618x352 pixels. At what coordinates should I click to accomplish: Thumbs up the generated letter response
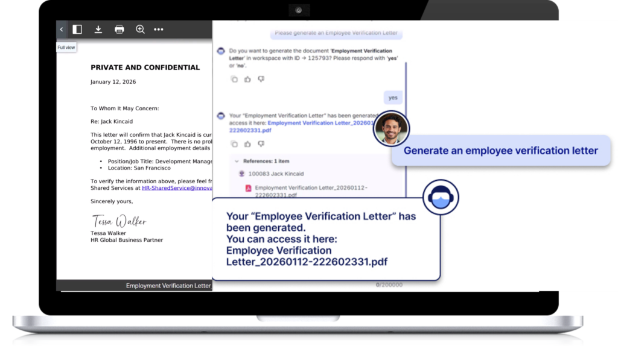pos(247,143)
